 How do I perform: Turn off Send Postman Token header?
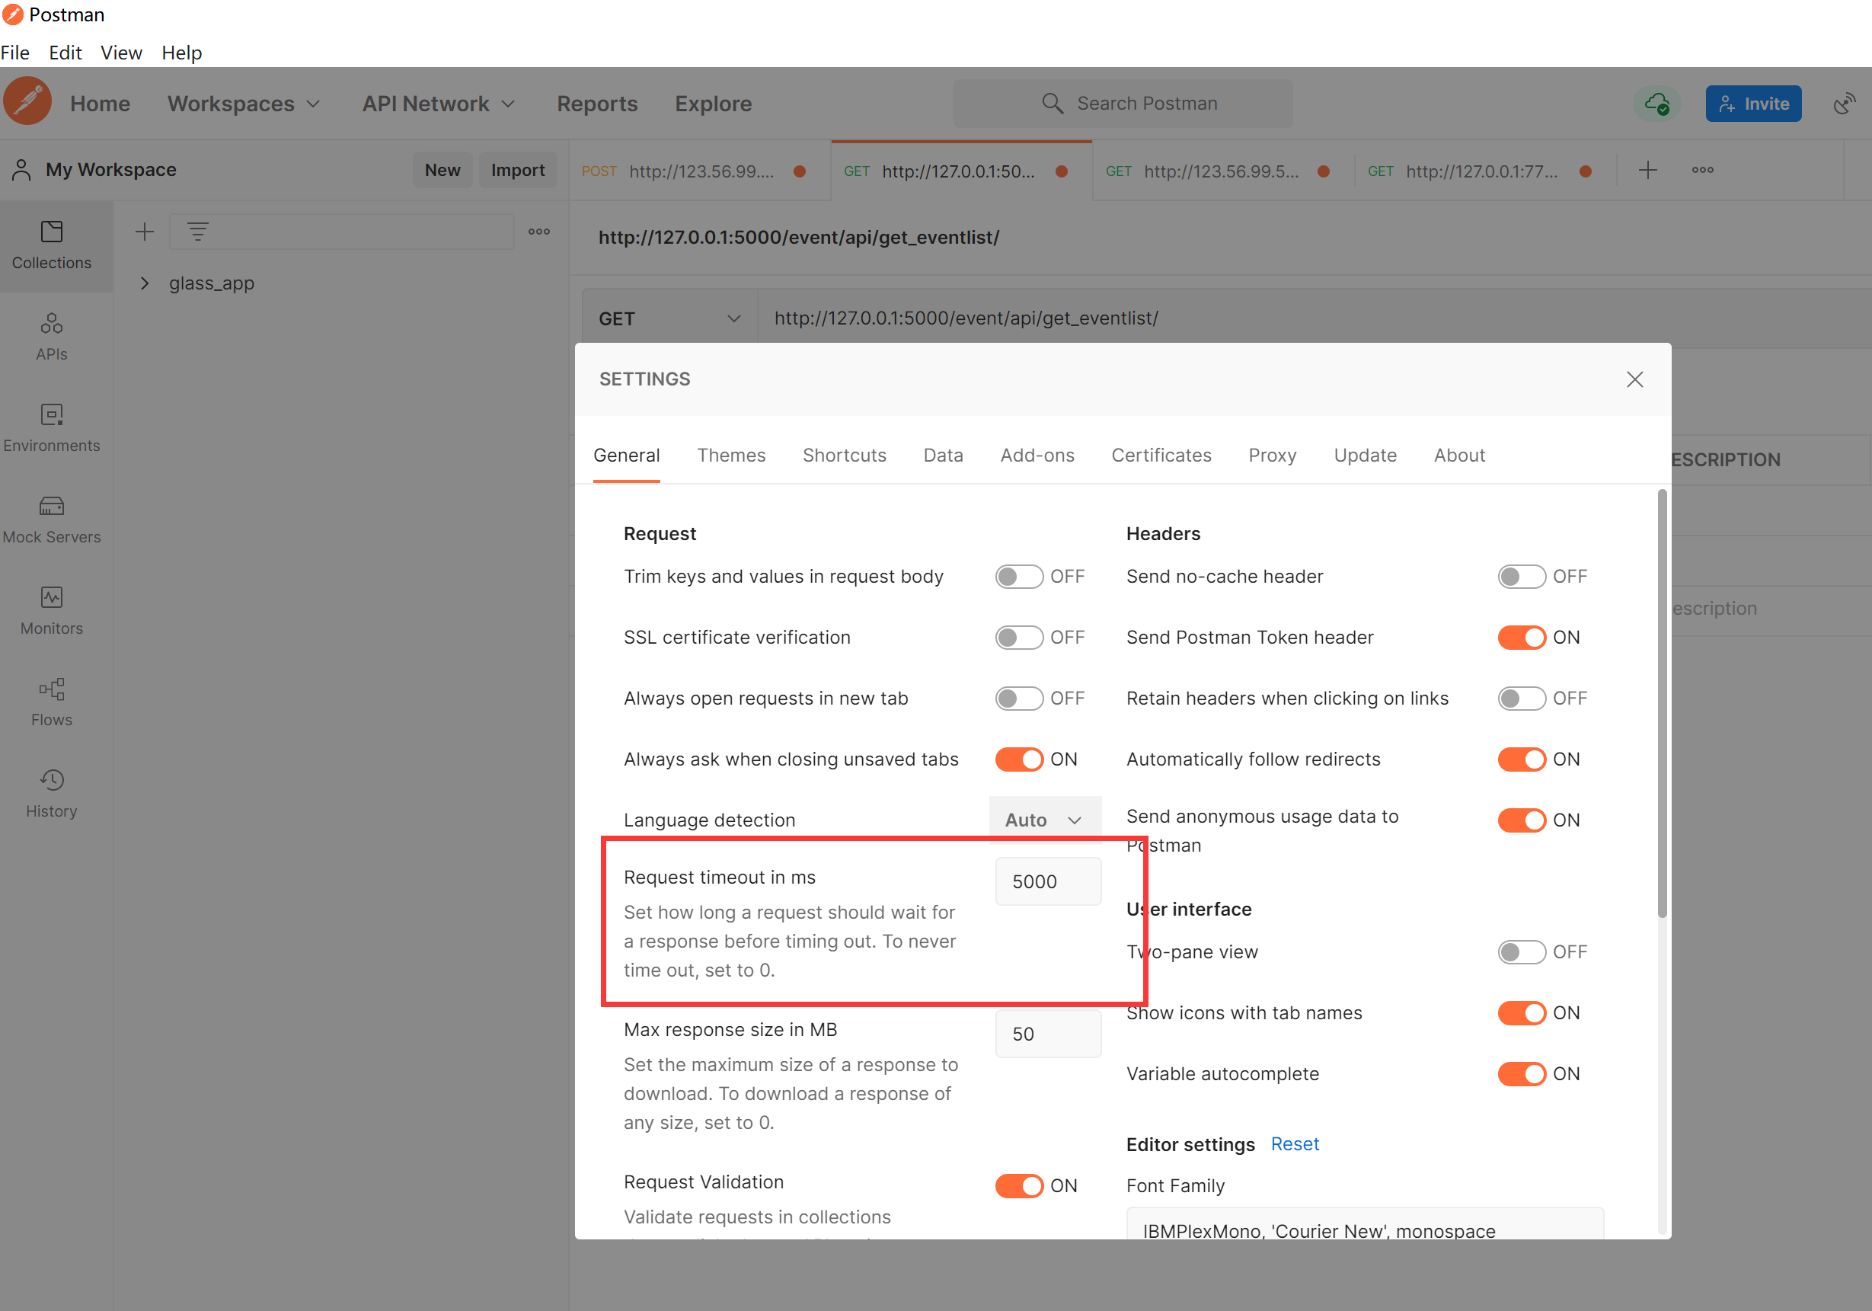point(1521,637)
